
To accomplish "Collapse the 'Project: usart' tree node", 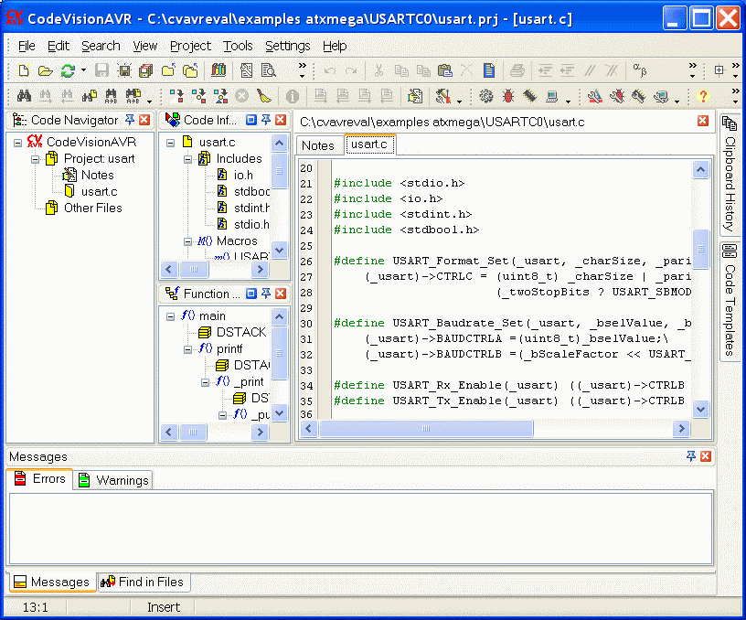I will pos(36,158).
